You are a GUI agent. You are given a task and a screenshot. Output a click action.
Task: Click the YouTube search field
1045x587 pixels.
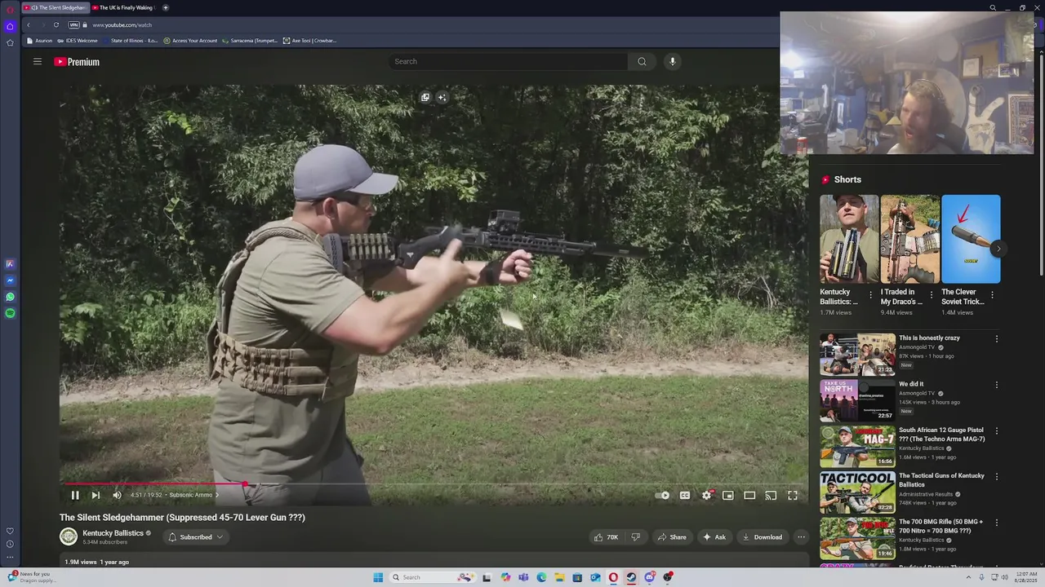(508, 61)
